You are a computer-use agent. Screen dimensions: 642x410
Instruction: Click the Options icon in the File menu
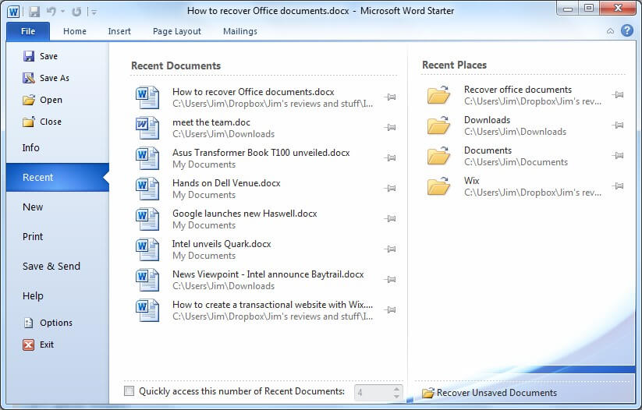[x=28, y=323]
